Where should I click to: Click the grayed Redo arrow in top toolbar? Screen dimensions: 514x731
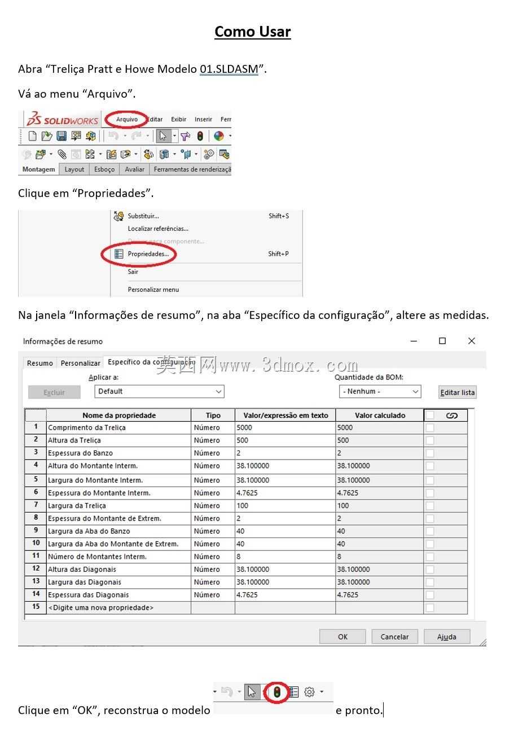(136, 136)
